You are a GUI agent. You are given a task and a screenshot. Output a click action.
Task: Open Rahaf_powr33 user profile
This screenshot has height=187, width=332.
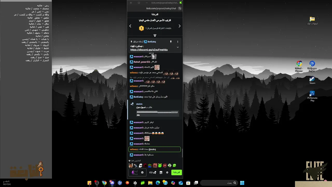pyautogui.click(x=142, y=62)
